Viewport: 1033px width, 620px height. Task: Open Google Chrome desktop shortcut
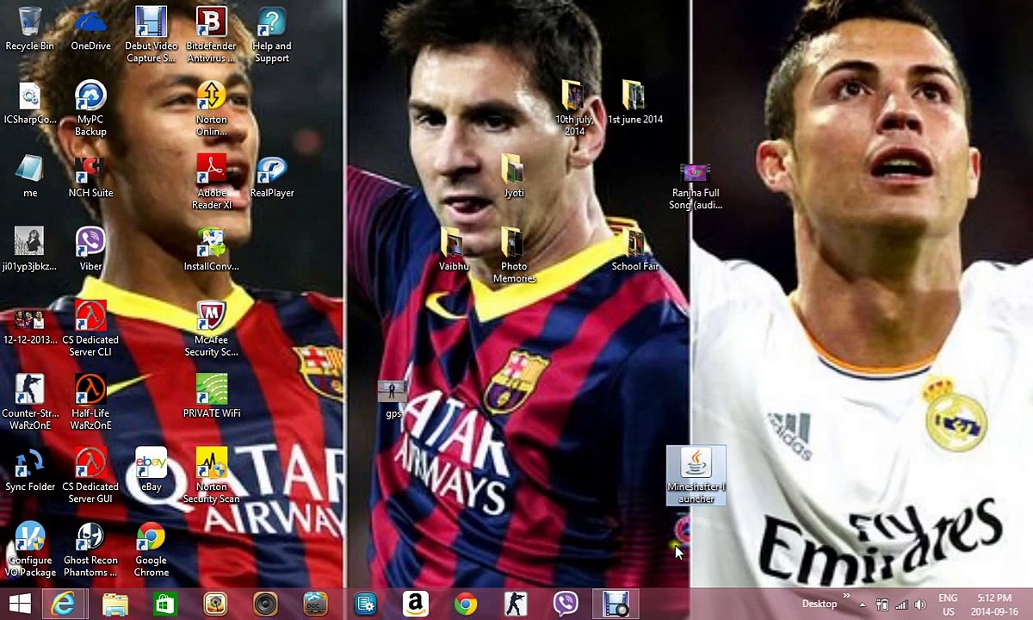pyautogui.click(x=151, y=549)
